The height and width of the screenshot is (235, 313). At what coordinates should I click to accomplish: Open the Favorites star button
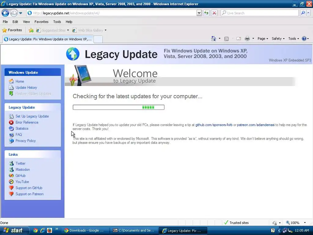point(12,30)
